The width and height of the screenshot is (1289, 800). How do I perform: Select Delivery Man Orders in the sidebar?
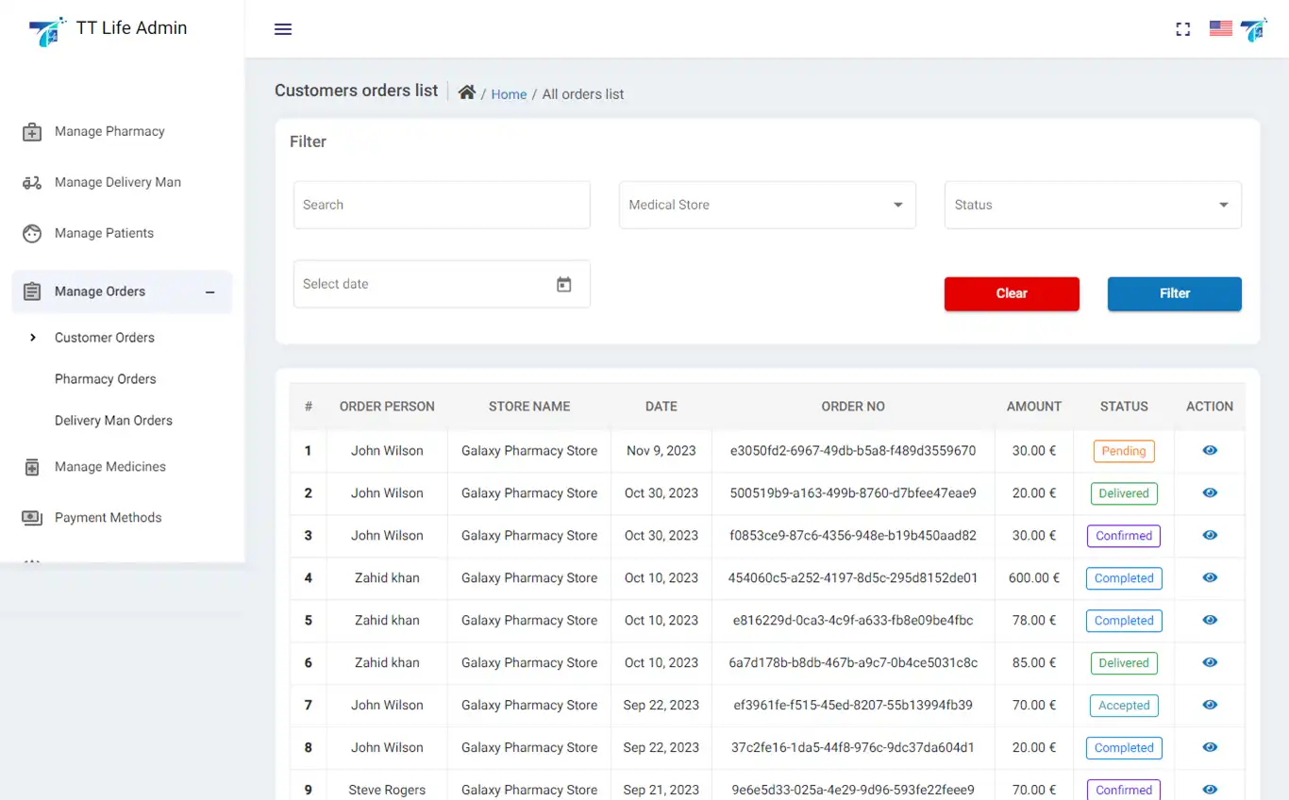[x=114, y=420]
